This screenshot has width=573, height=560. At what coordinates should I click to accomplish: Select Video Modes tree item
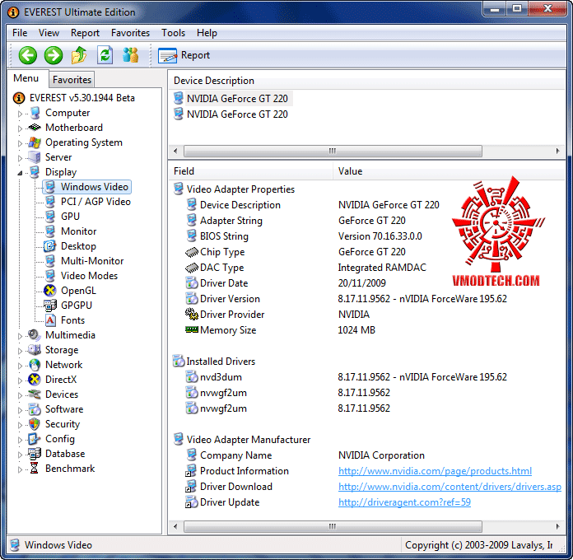(x=89, y=276)
